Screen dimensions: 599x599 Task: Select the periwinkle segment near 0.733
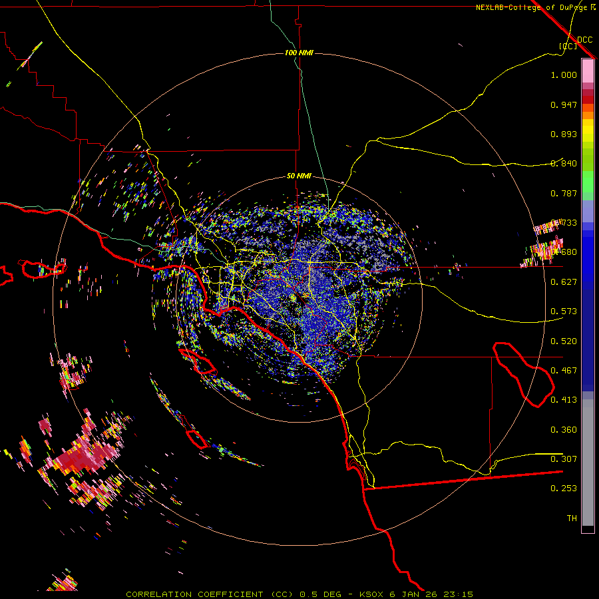point(588,211)
